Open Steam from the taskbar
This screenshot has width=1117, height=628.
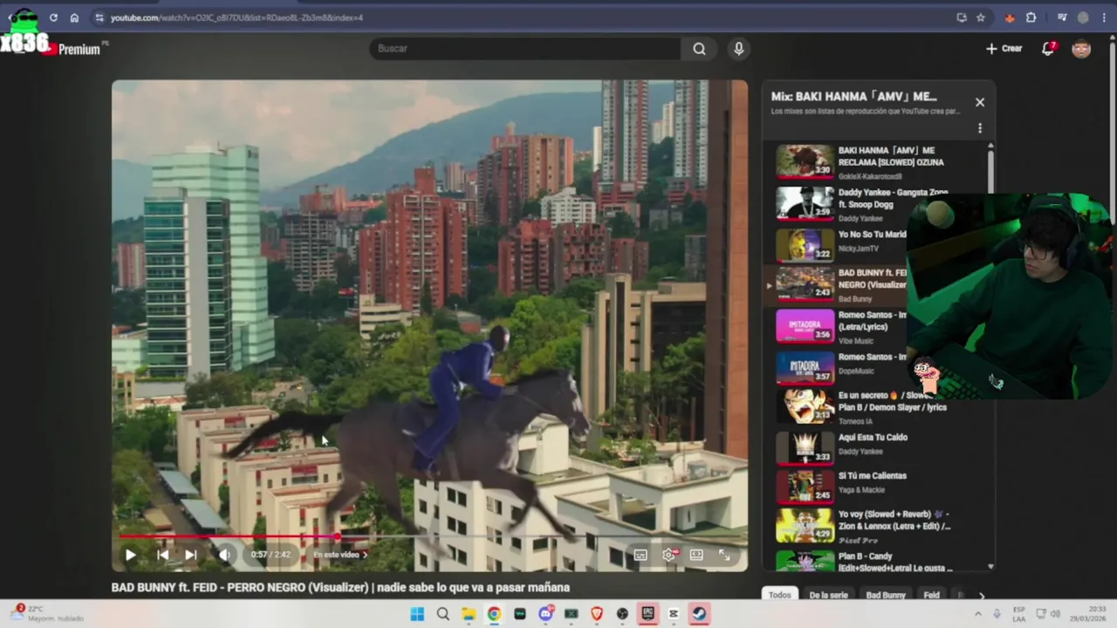699,614
